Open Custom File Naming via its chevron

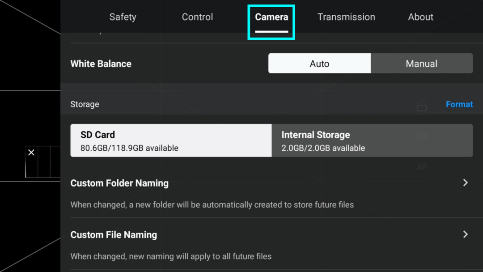[x=465, y=234]
